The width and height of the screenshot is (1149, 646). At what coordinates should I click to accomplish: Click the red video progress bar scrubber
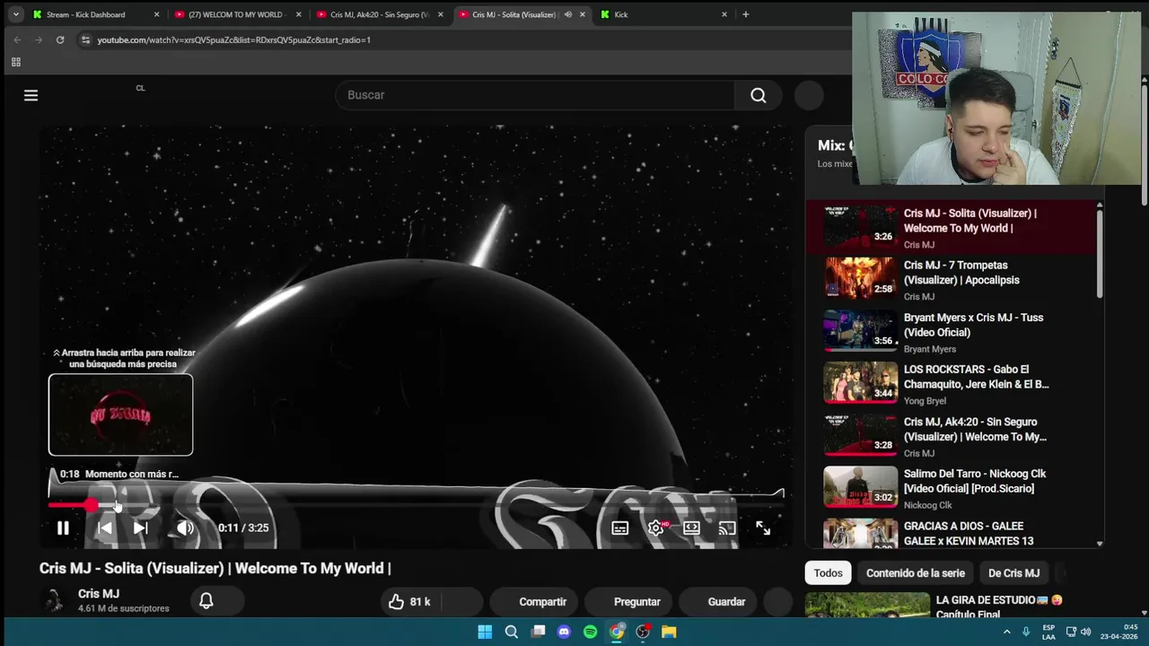coord(92,506)
